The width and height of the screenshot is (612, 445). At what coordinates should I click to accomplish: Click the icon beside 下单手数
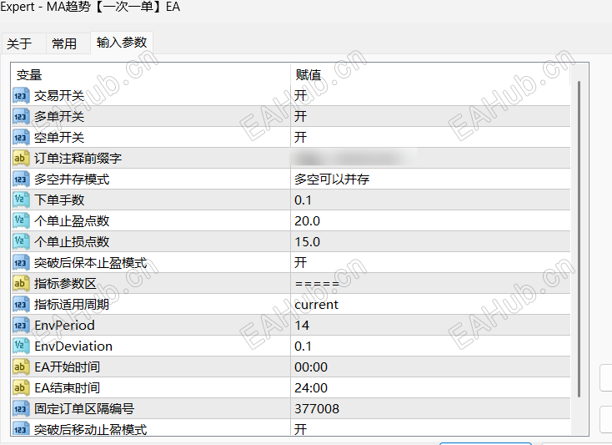pyautogui.click(x=21, y=200)
